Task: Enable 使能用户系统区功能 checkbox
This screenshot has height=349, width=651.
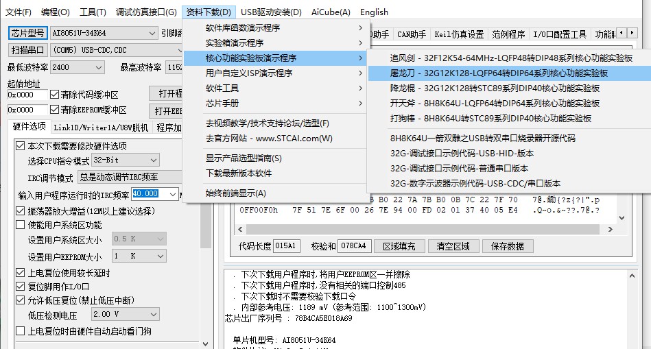Action: click(x=20, y=225)
